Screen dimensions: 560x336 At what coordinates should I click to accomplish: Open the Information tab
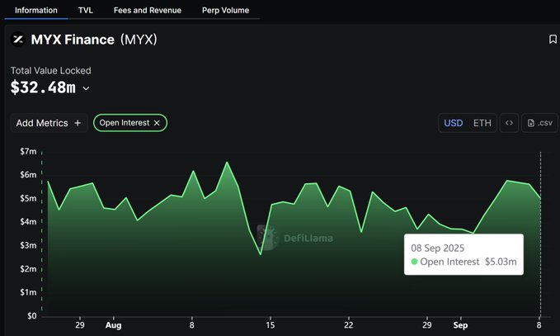pos(36,11)
